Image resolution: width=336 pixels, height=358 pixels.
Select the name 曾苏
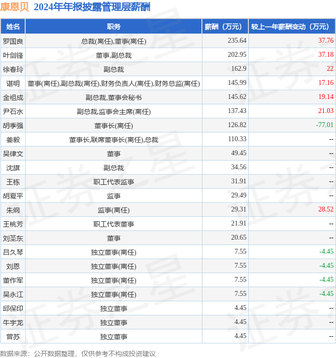[13, 337]
